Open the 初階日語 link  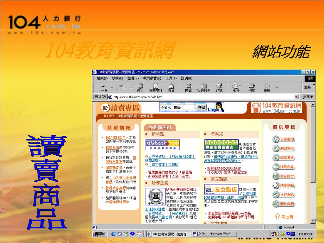click(x=112, y=147)
